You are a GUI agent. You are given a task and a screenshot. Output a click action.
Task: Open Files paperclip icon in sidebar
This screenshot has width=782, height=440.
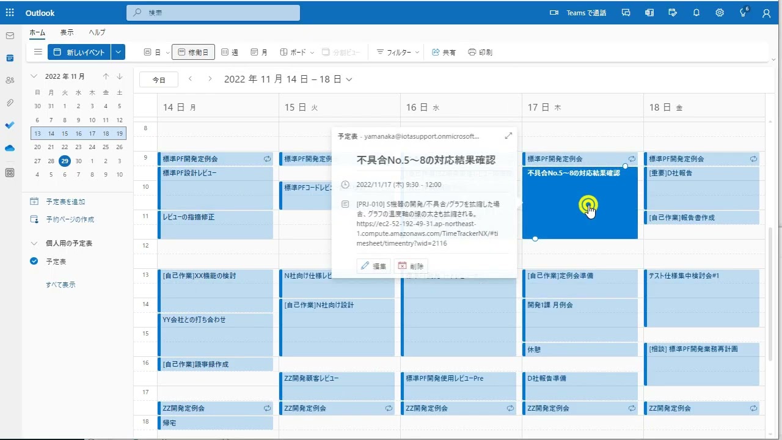pyautogui.click(x=10, y=103)
